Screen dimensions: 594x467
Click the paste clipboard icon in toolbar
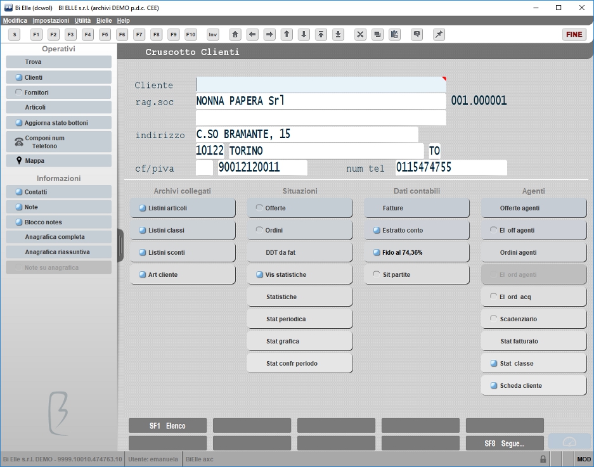click(x=394, y=34)
